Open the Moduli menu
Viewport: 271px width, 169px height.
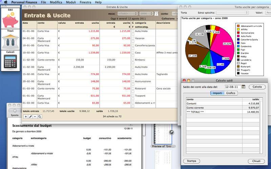click(71, 2)
